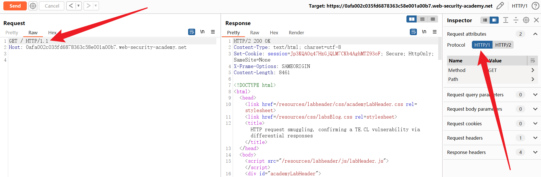
Task: Open the Request panel hamburger menu
Action: coord(213,32)
